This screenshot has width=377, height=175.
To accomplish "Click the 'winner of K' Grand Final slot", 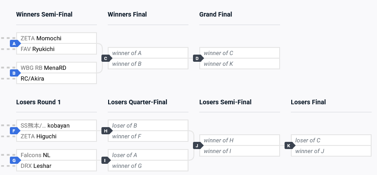I will pos(240,64).
